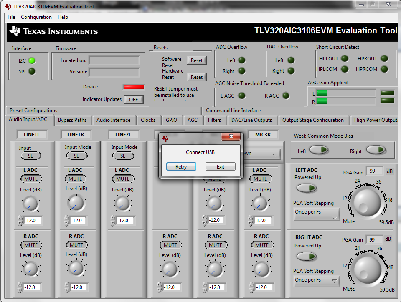The height and width of the screenshot is (302, 401).
Task: Click the Texas Instruments logo in banner
Action: [x=54, y=31]
